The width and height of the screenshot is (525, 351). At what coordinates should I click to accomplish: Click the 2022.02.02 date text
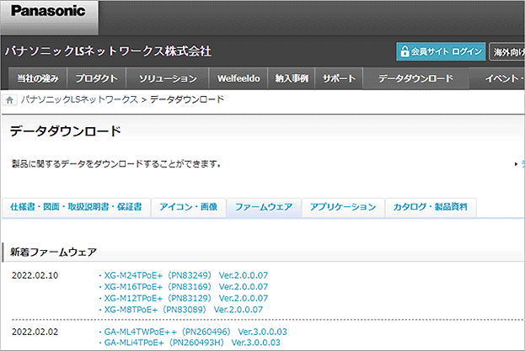35,332
